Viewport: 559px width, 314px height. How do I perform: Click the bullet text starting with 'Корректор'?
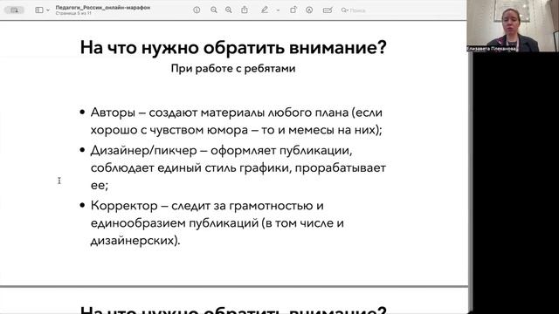pyautogui.click(x=217, y=223)
